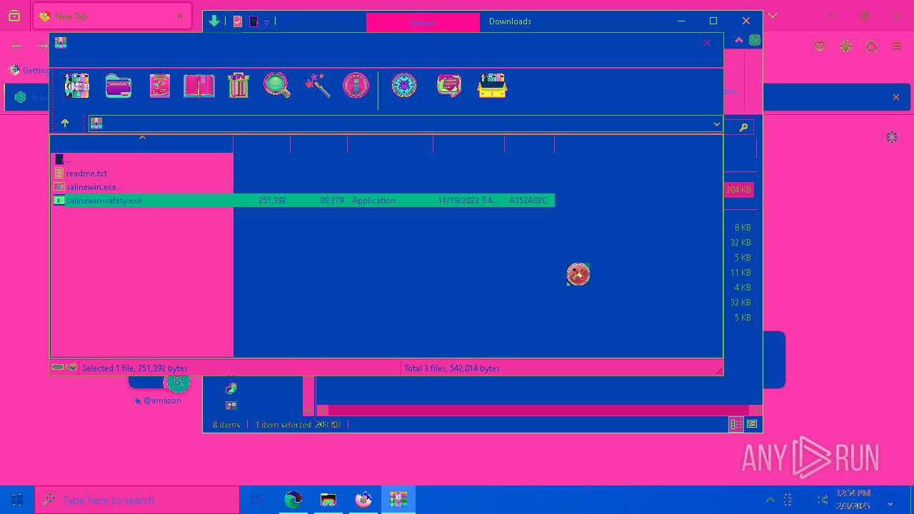Screen dimensions: 914x514
Task: Click the drive icon in WinRAR status bar
Action: coord(58,368)
